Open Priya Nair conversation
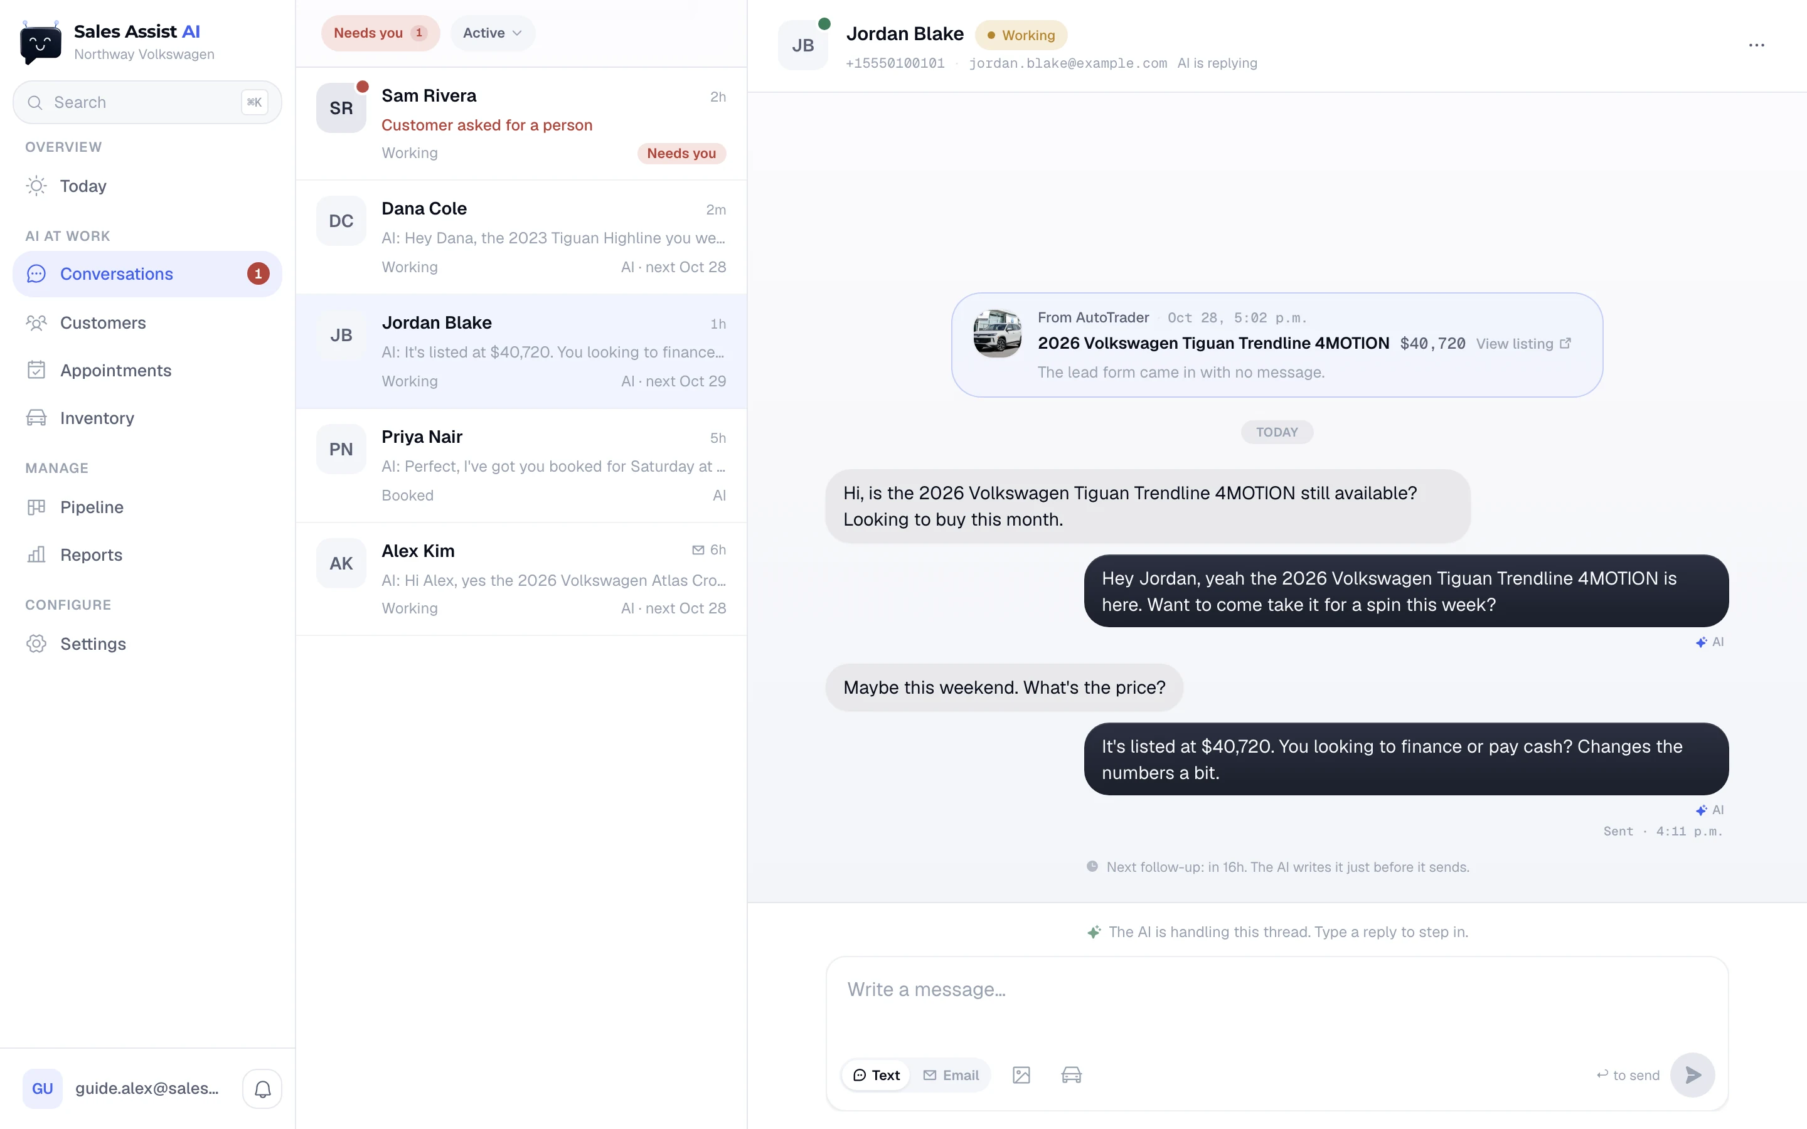The image size is (1807, 1129). click(x=521, y=465)
